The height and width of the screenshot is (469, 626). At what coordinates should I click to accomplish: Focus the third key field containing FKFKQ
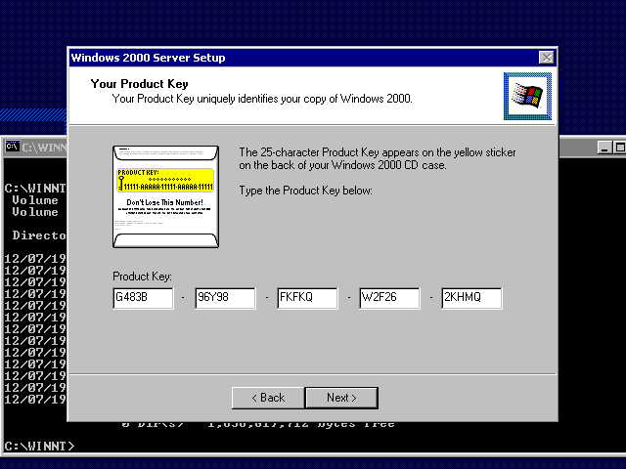click(307, 298)
